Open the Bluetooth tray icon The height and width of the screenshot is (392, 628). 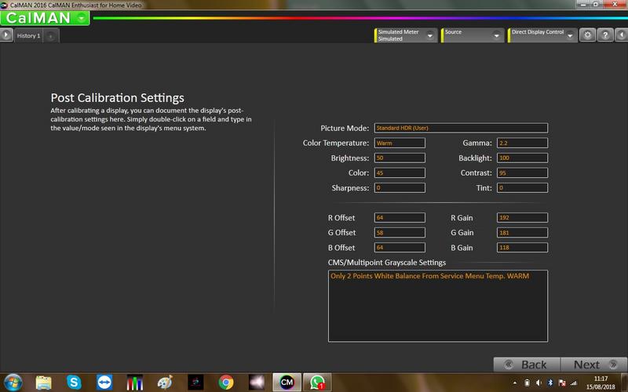[550, 383]
